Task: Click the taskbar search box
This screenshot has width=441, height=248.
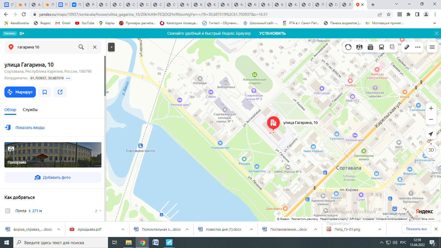Action: pyautogui.click(x=61, y=242)
